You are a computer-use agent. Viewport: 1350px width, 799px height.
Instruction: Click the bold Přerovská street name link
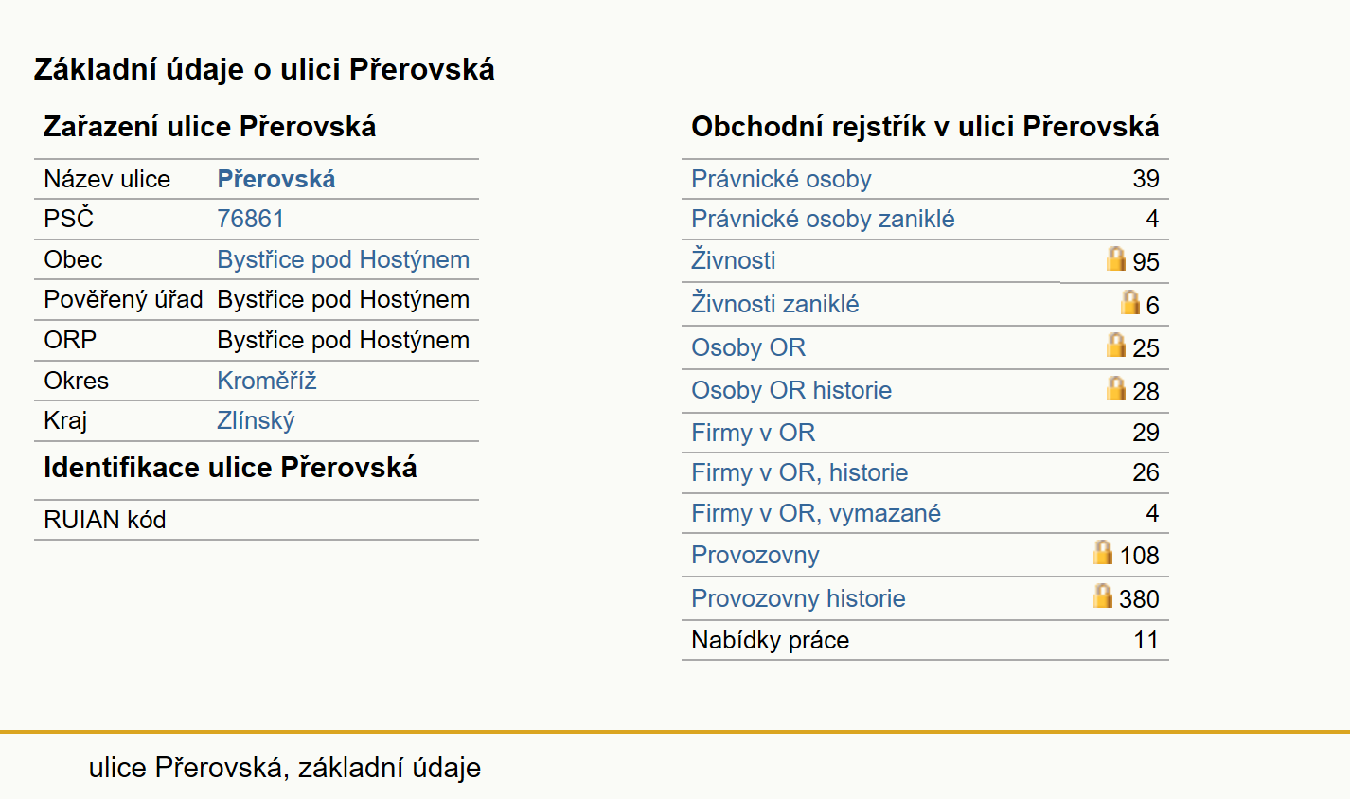pyautogui.click(x=275, y=179)
